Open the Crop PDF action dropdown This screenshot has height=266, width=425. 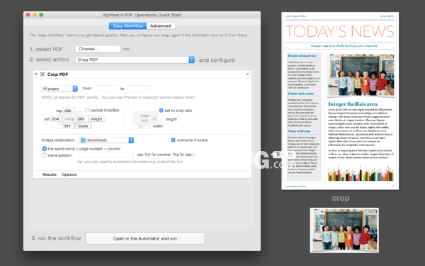(x=135, y=60)
